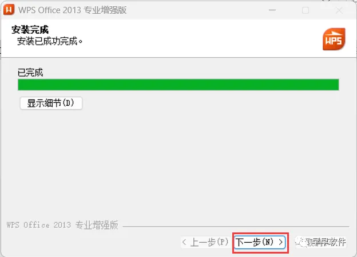Minimize the WPS installer window
The image size is (357, 257).
click(x=272, y=10)
